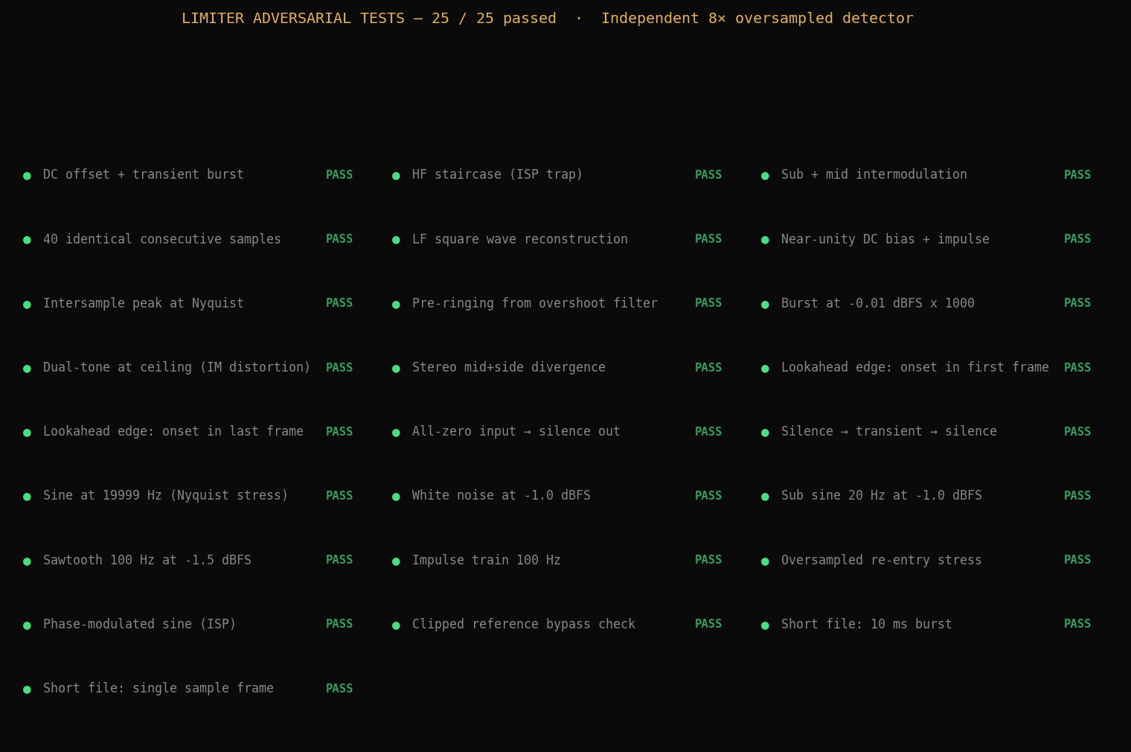Toggle the PASS badge for 40 identical consecutive samples
Viewport: 1131px width, 752px height.
tap(339, 238)
